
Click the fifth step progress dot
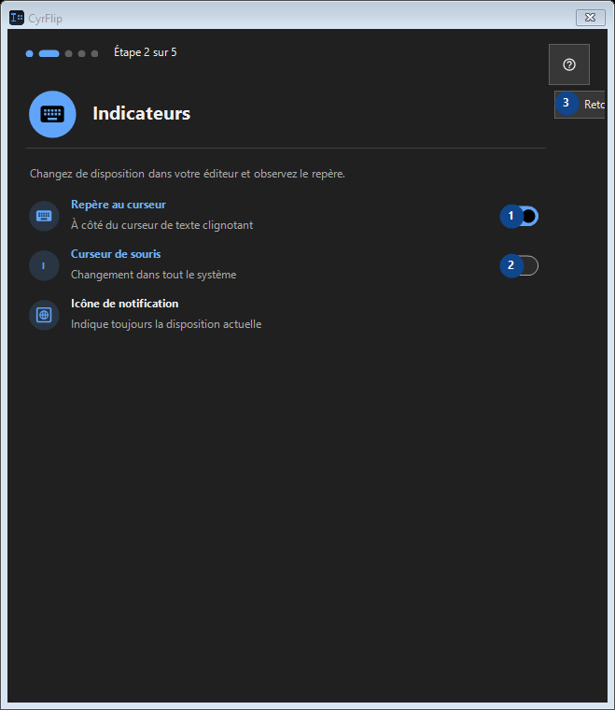click(94, 53)
